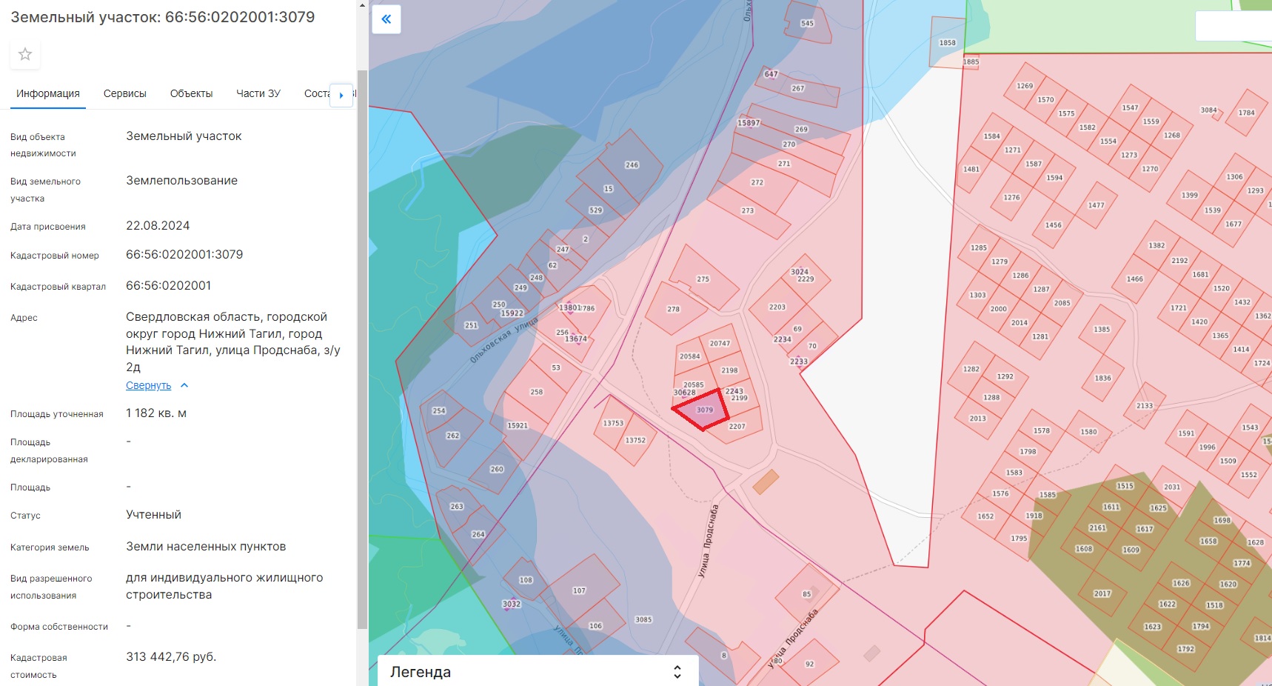Screen dimensions: 1272x686
Task: Toggle the Легенда up-down arrows
Action: click(677, 671)
